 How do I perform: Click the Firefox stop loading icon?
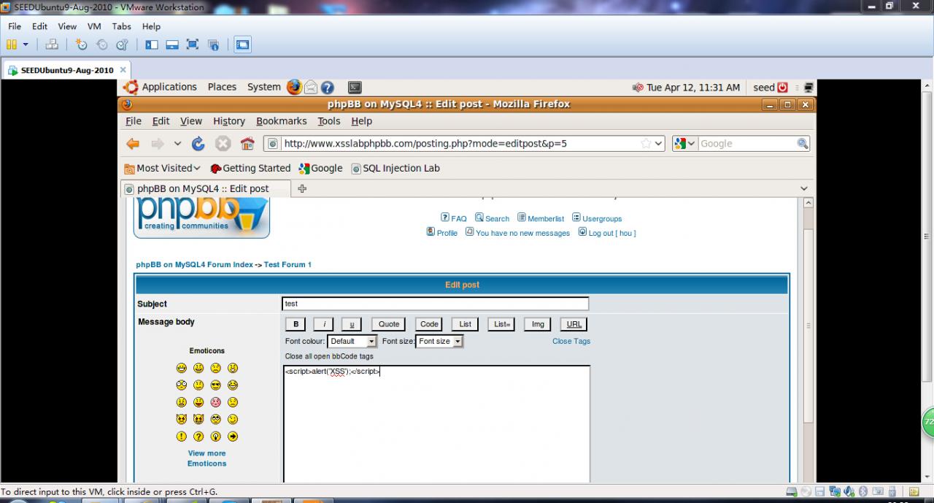click(223, 144)
